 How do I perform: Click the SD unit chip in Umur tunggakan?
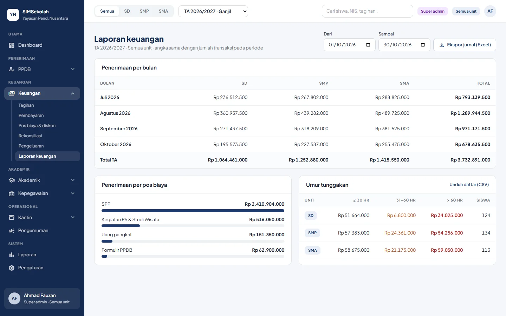(x=311, y=216)
